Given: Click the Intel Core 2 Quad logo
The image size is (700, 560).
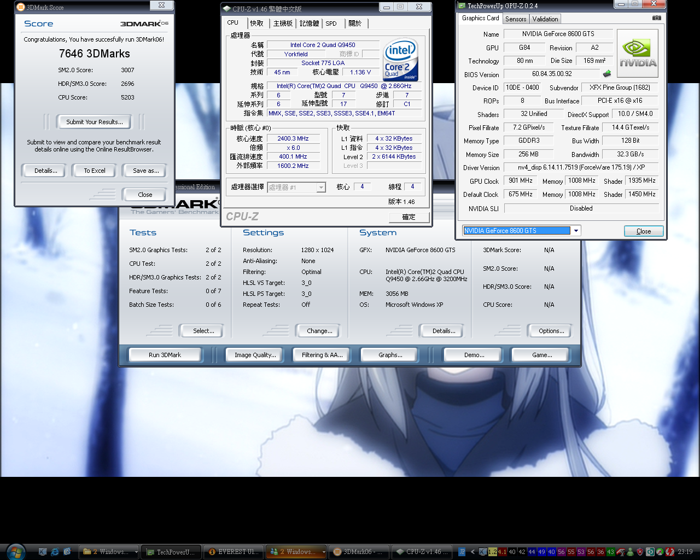Looking at the screenshot, I should 400,60.
